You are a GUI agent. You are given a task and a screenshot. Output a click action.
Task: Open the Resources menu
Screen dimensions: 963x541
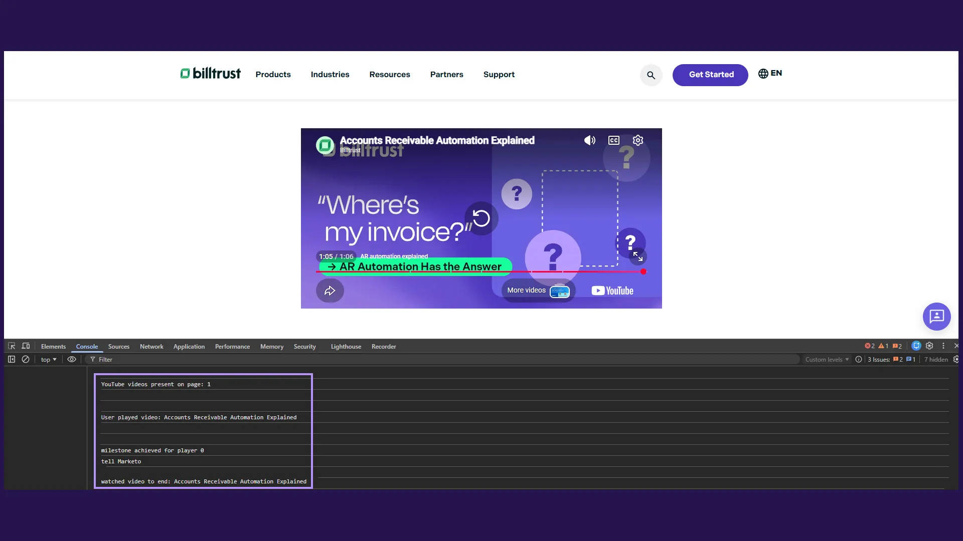[390, 75]
